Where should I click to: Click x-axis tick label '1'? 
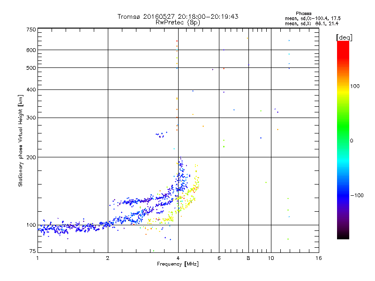(37, 258)
